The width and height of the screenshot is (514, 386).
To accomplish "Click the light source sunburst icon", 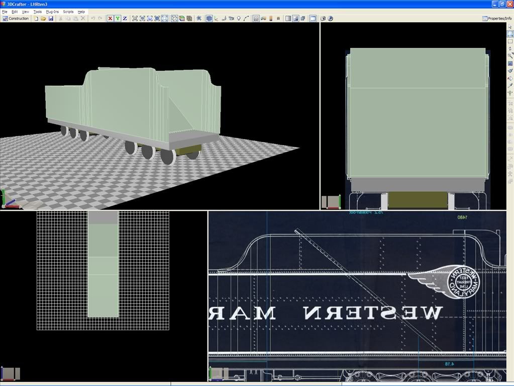I will (198, 19).
